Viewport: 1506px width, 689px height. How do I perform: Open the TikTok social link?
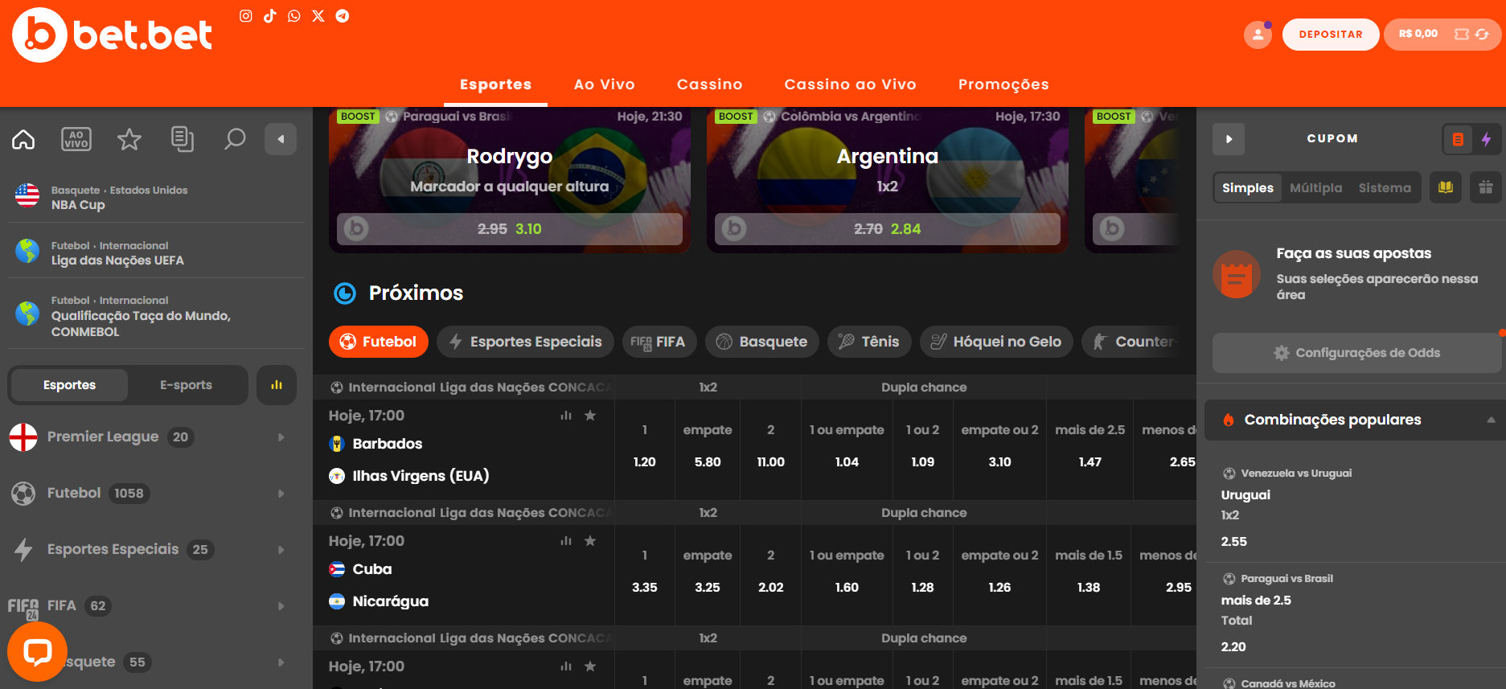270,16
